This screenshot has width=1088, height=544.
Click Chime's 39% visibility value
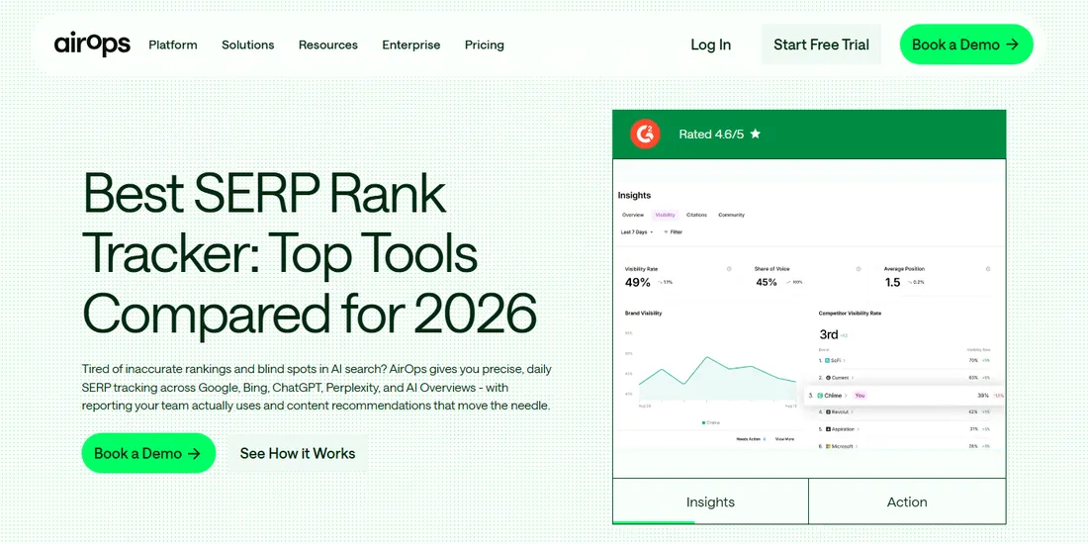(x=983, y=396)
